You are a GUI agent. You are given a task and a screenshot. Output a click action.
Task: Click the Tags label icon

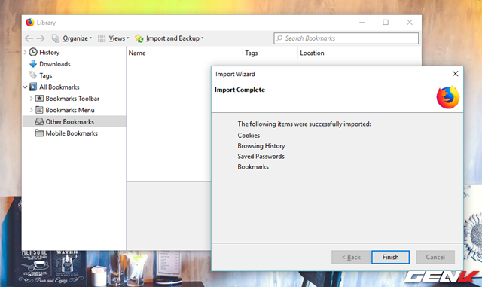click(x=32, y=75)
